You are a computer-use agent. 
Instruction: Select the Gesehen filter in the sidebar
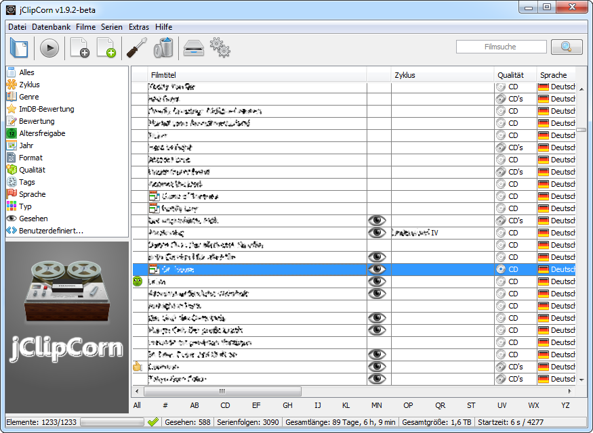tap(33, 219)
